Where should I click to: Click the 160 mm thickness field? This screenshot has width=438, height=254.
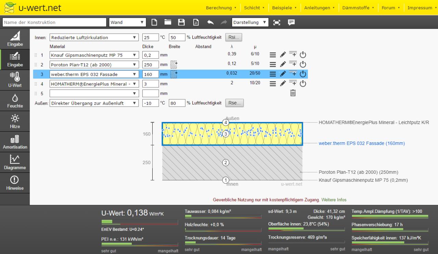click(150, 74)
